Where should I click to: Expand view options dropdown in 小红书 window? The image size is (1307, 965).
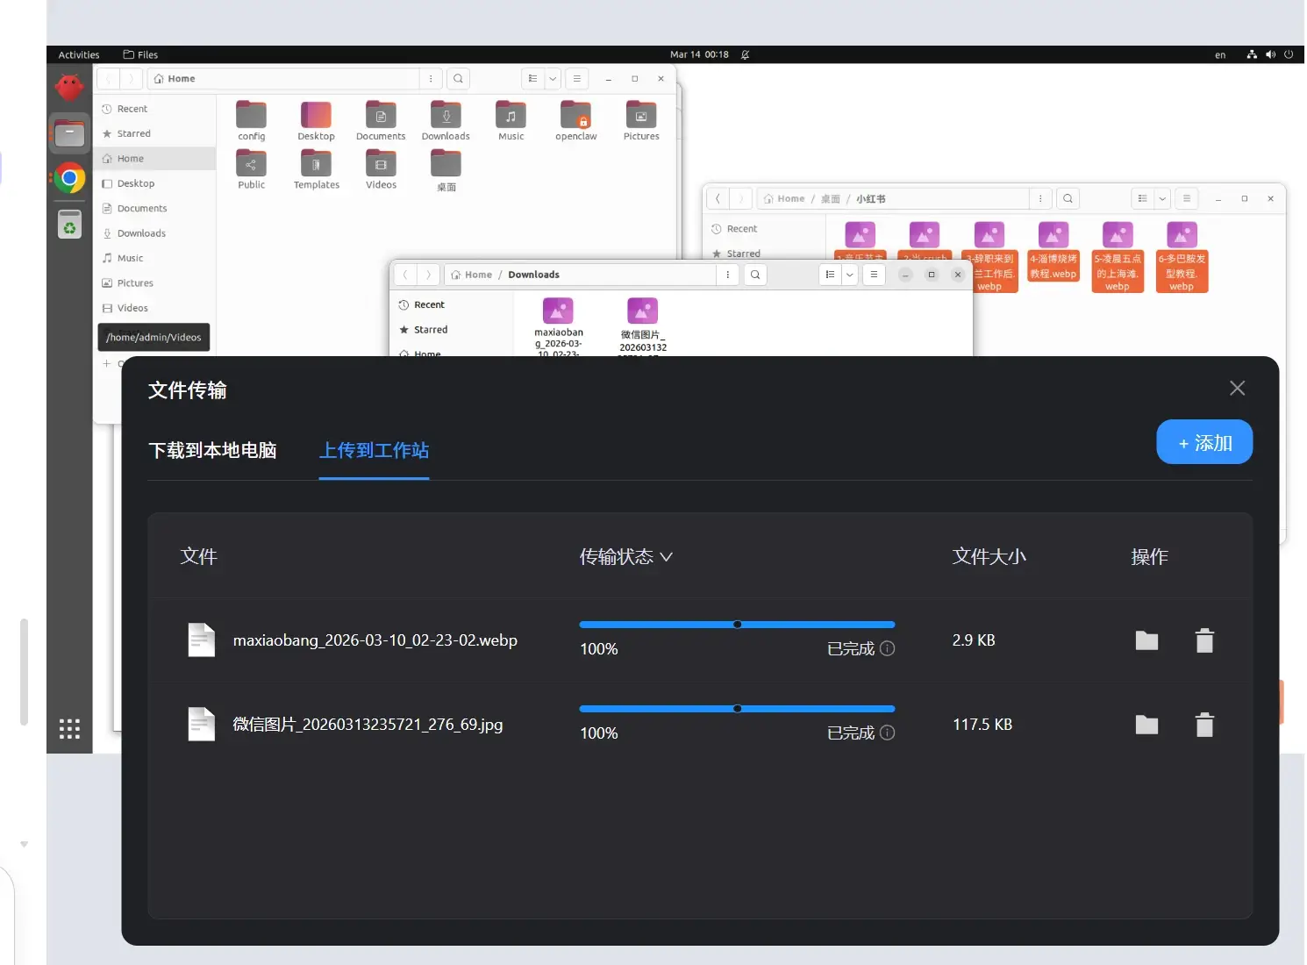pos(1162,199)
